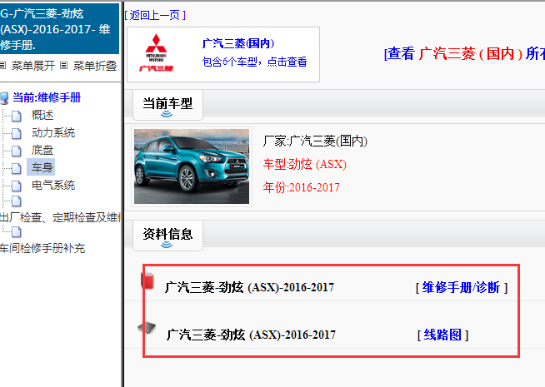Click the blue header G-广汽三菱-劲炫 维修手册
Screen dimensions: 545x387
click(59, 29)
